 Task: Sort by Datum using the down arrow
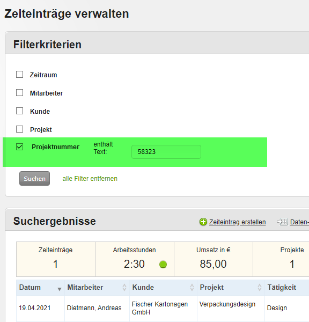[60, 289]
